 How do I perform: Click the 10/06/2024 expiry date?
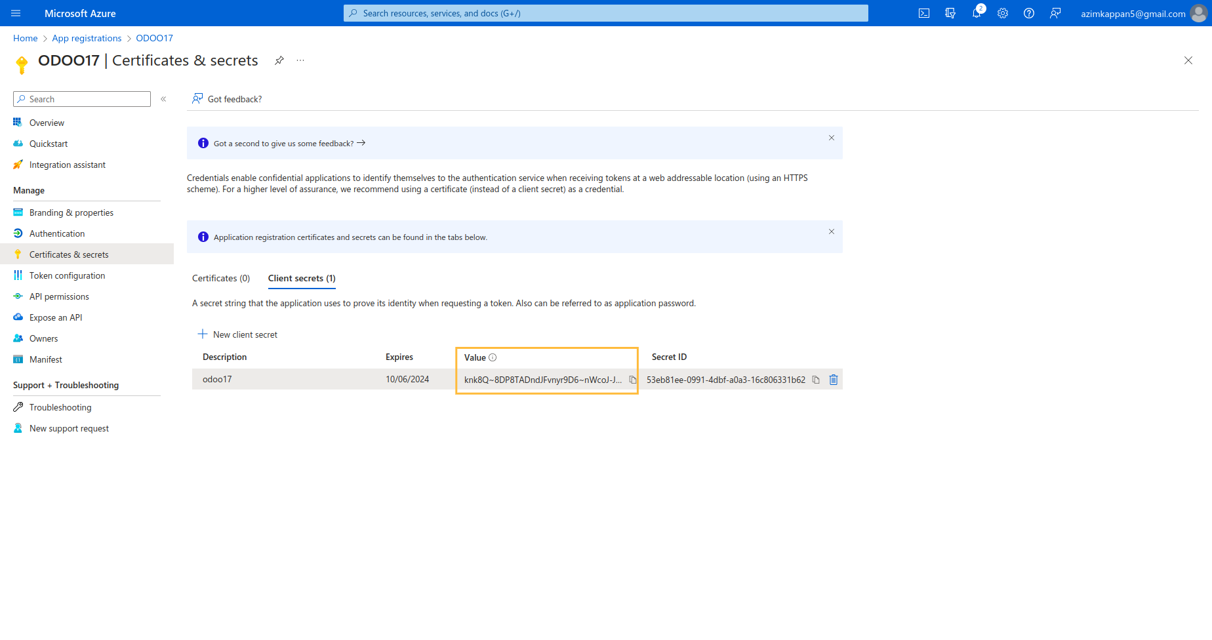[x=407, y=379]
